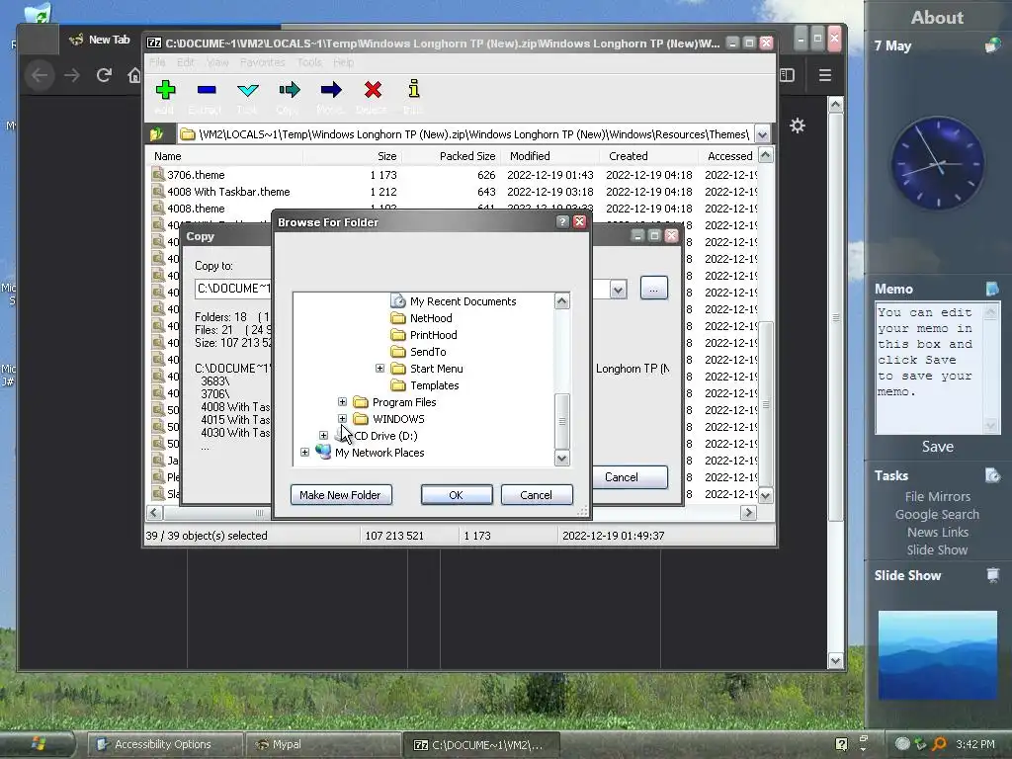Click Save under the Memo box
Viewport: 1012px width, 759px height.
pos(937,447)
